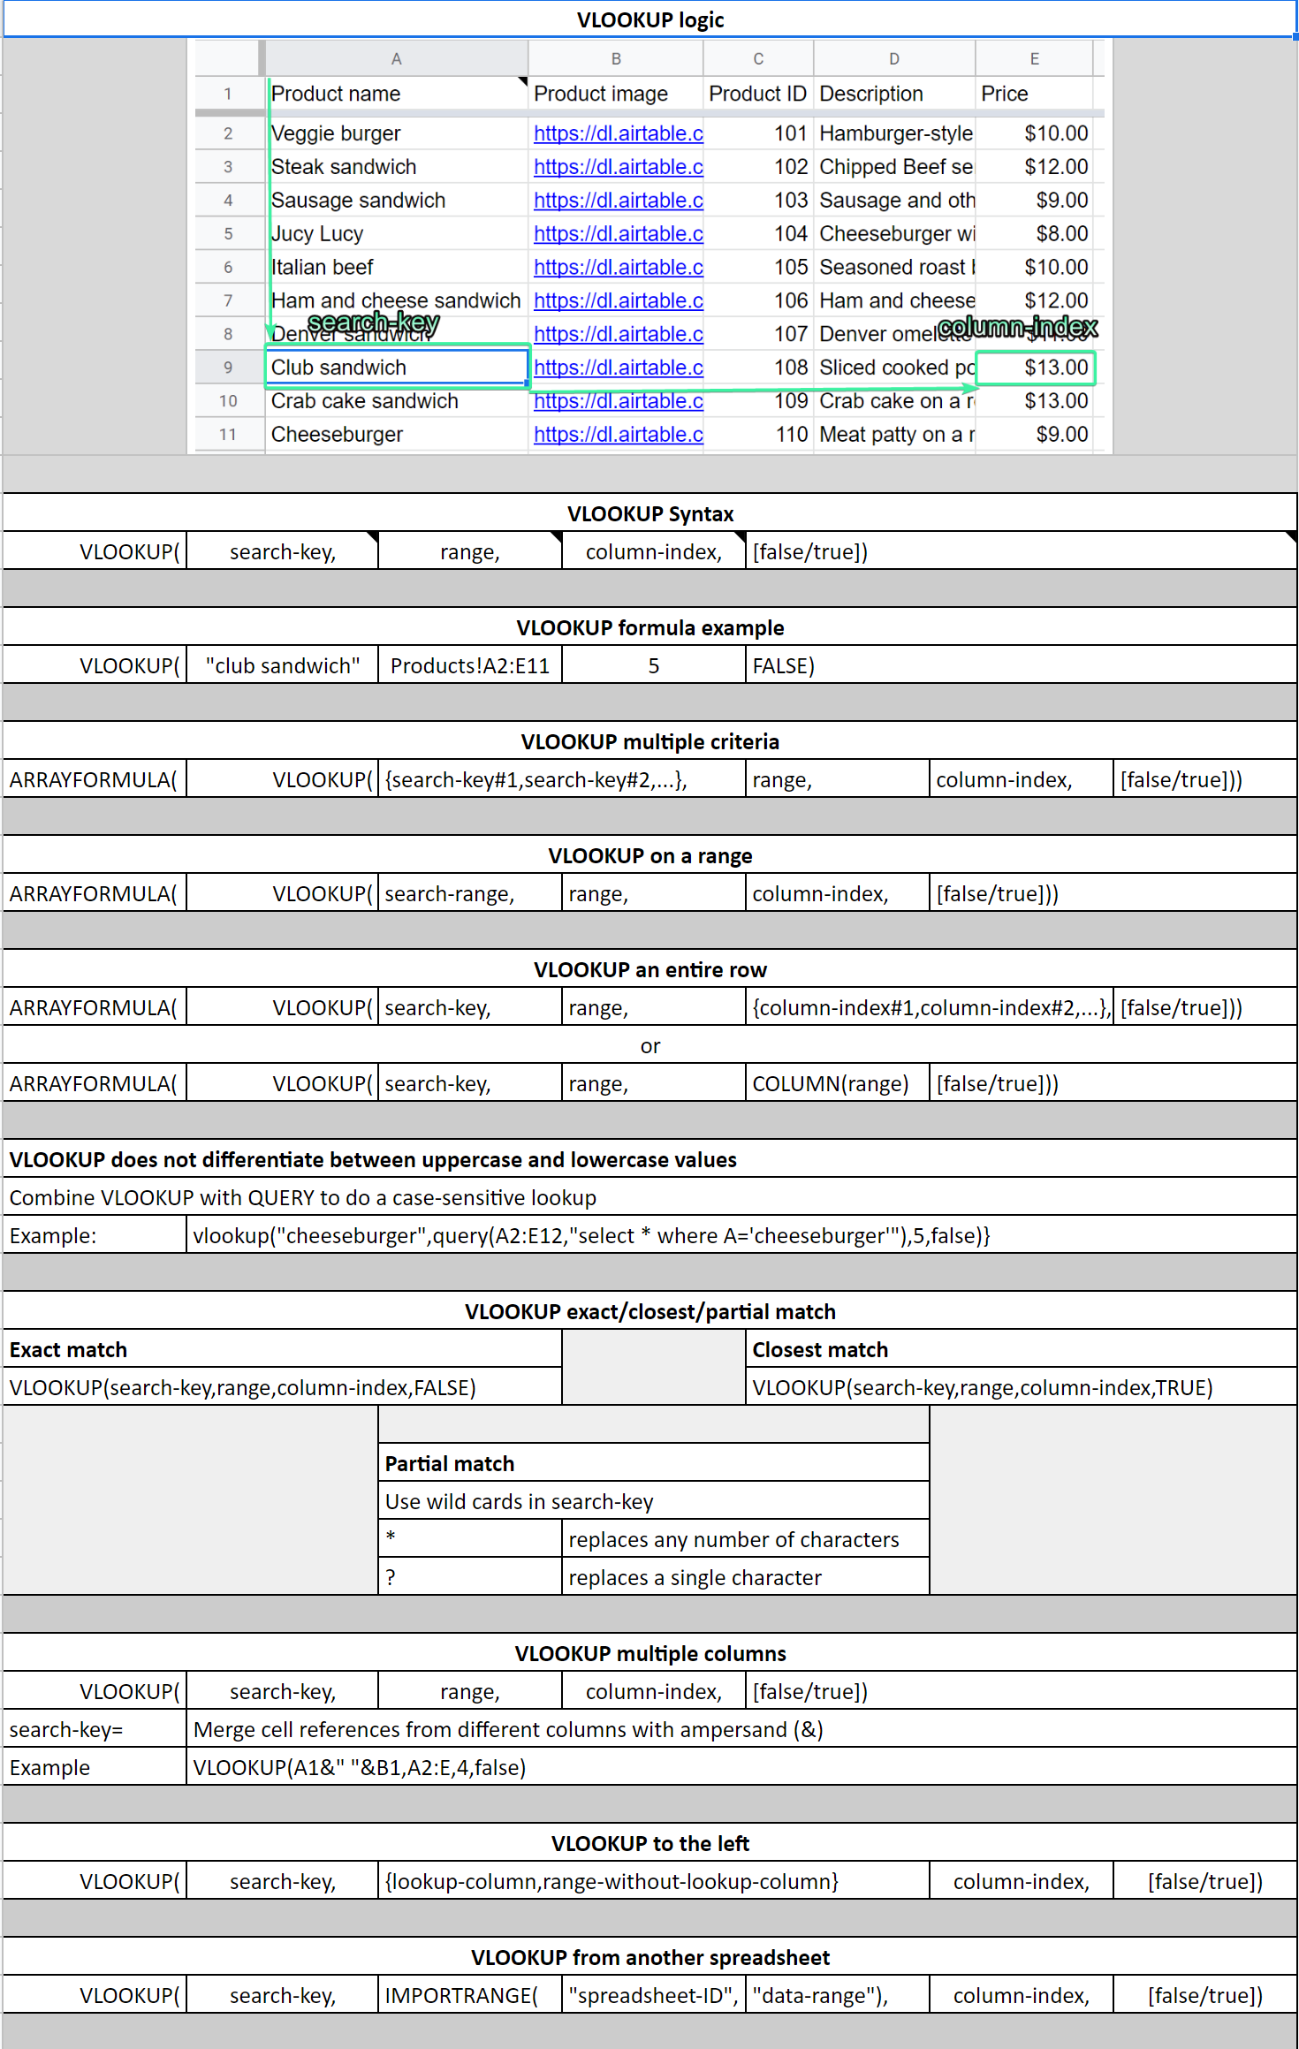Select column A header
This screenshot has height=2049, width=1299.
pos(396,58)
